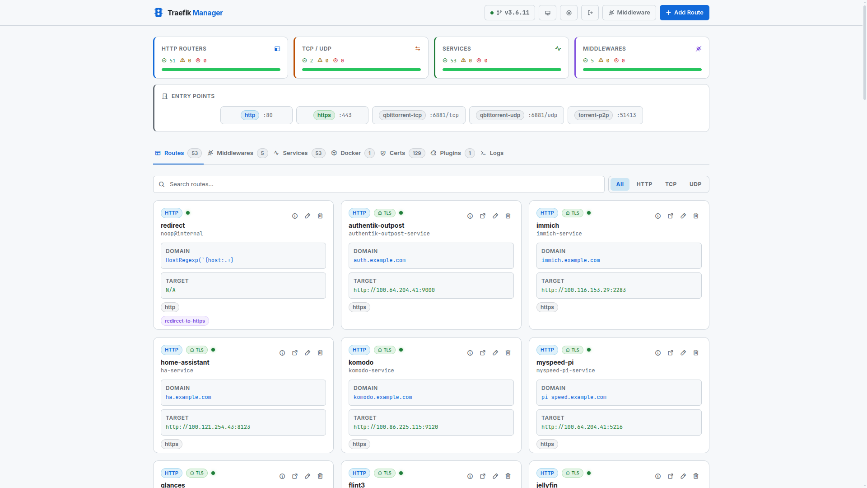Delete the komodo route using its trash icon

pyautogui.click(x=508, y=353)
